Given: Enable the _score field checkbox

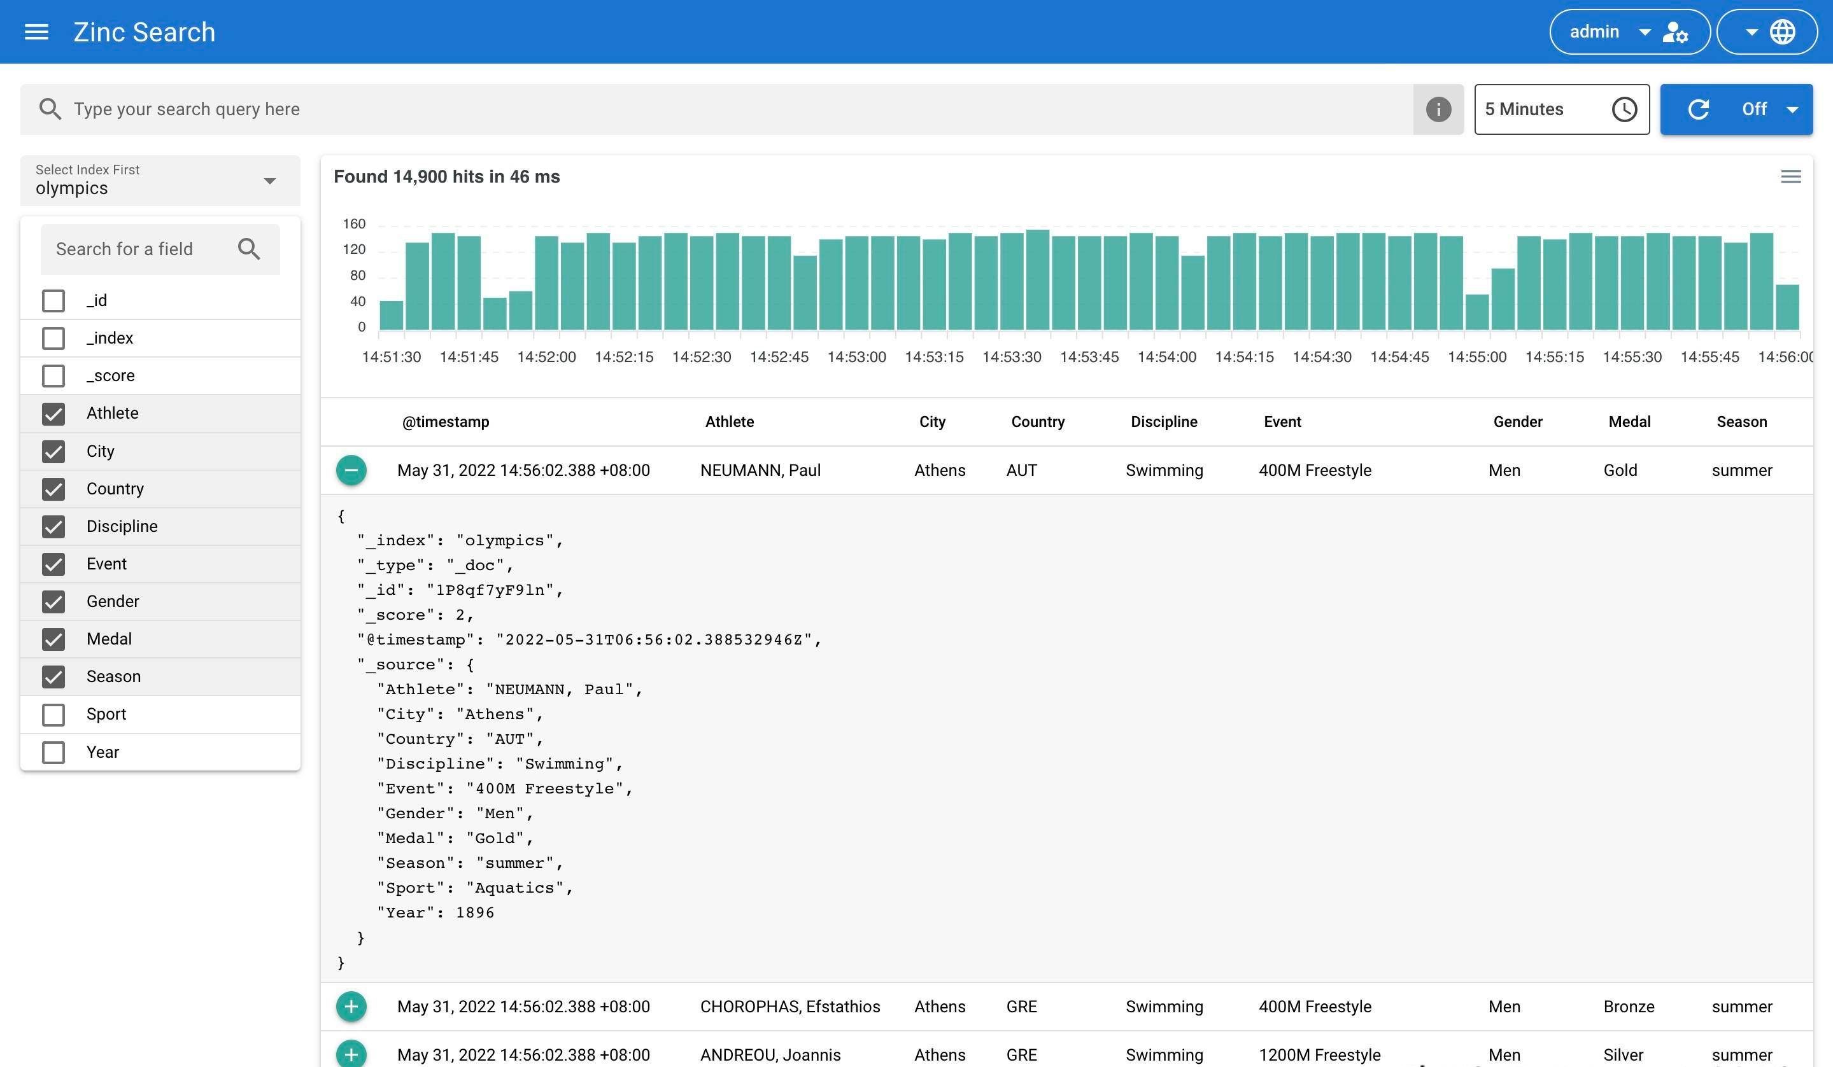Looking at the screenshot, I should click(x=53, y=376).
